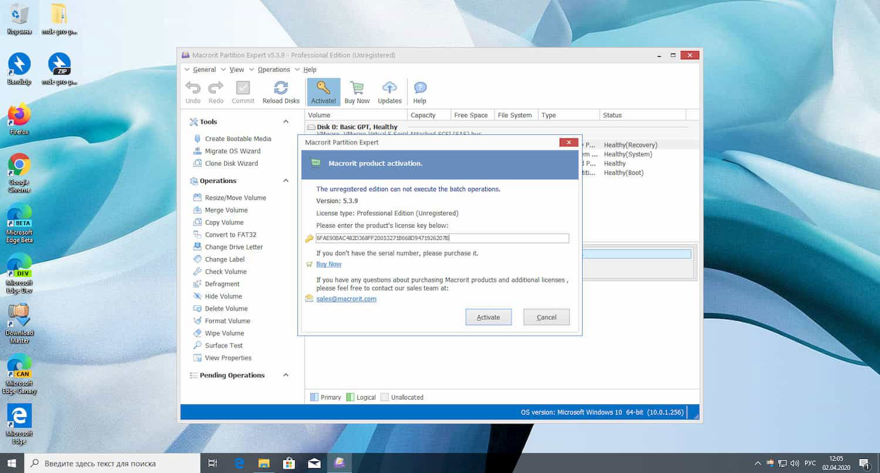The width and height of the screenshot is (880, 473).
Task: Click the Logical legend color swatch
Action: point(350,397)
